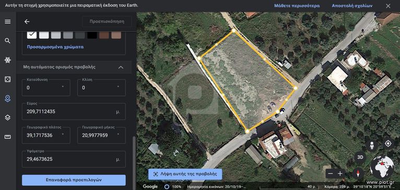
Task: Click the polygon's right corner vertex
Action: click(x=296, y=88)
